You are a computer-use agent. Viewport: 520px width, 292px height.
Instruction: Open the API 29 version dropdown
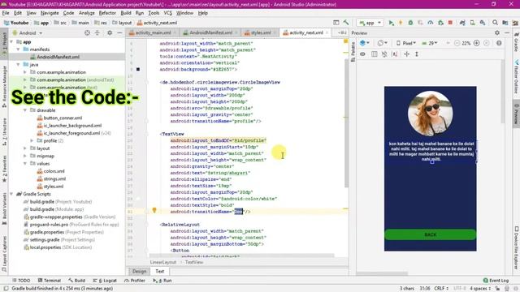[x=430, y=43]
